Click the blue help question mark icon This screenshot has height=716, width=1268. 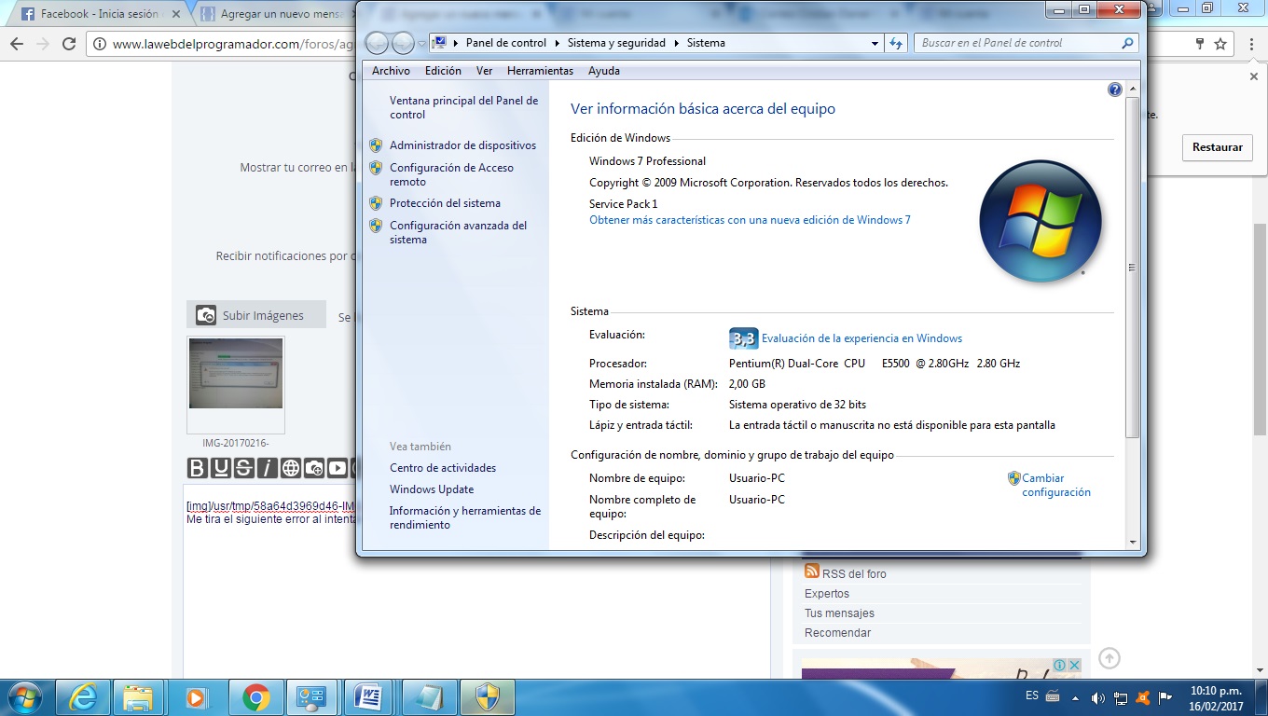pos(1115,89)
